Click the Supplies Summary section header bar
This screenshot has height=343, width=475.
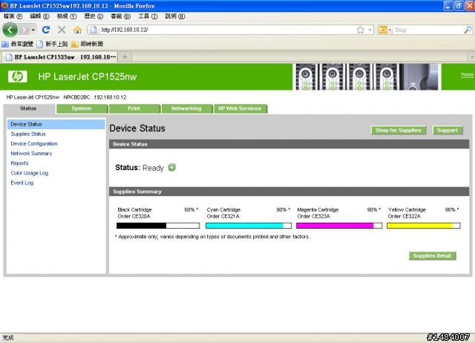[289, 192]
